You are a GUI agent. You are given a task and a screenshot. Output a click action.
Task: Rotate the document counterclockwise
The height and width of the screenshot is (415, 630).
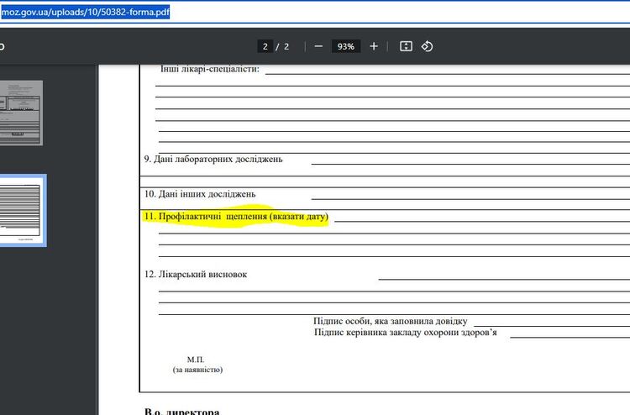click(427, 46)
